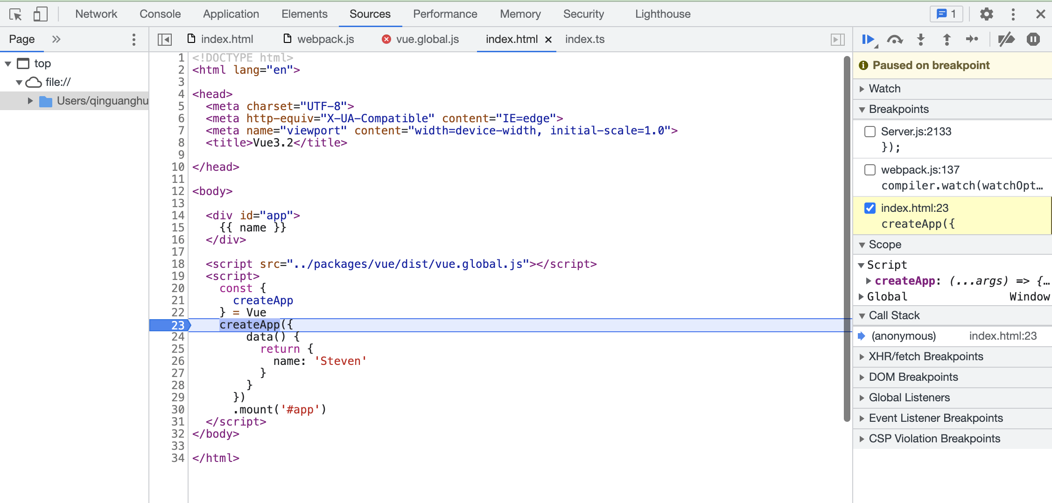The width and height of the screenshot is (1052, 503).
Task: Toggle pause on exceptions
Action: tap(1033, 39)
